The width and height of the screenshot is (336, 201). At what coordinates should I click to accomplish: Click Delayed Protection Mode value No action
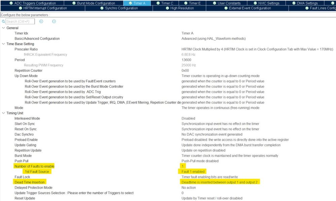(189, 188)
